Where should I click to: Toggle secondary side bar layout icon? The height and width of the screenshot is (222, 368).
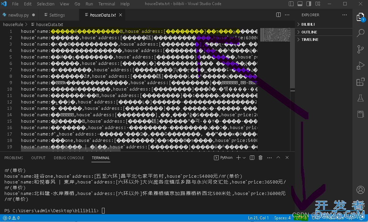pos(309,4)
